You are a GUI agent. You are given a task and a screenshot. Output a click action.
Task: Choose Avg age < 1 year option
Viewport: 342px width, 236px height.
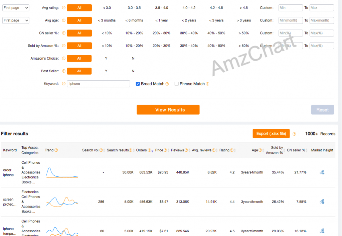pos(161,20)
